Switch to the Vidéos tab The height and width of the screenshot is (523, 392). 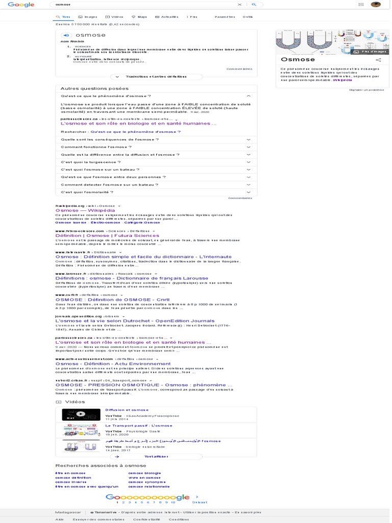pos(114,17)
